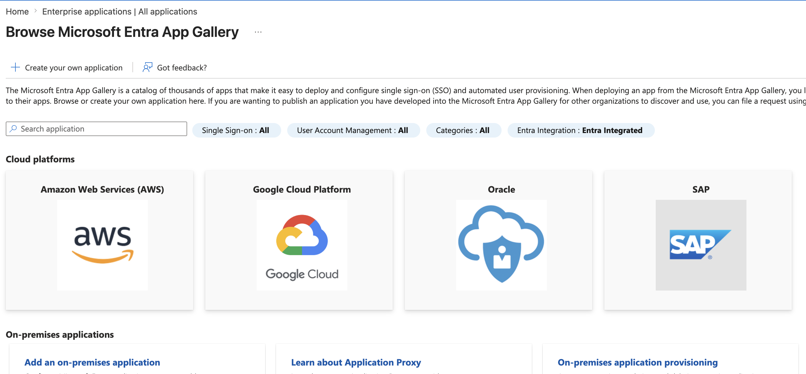The image size is (806, 374).
Task: Click the feedback person icon
Action: (147, 67)
